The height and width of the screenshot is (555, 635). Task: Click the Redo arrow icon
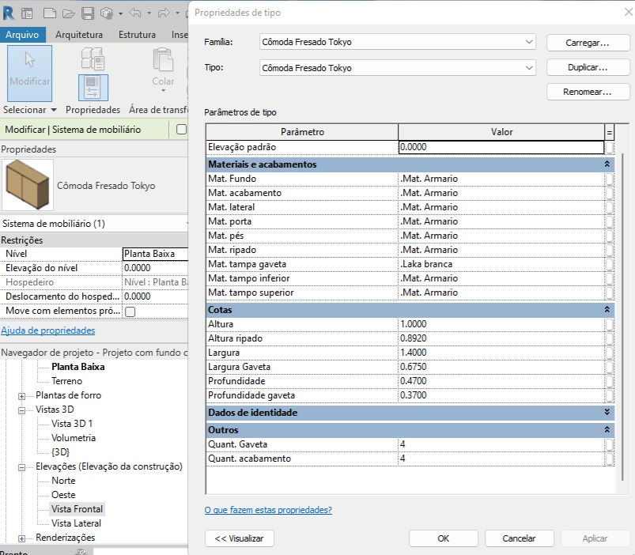pyautogui.click(x=163, y=13)
